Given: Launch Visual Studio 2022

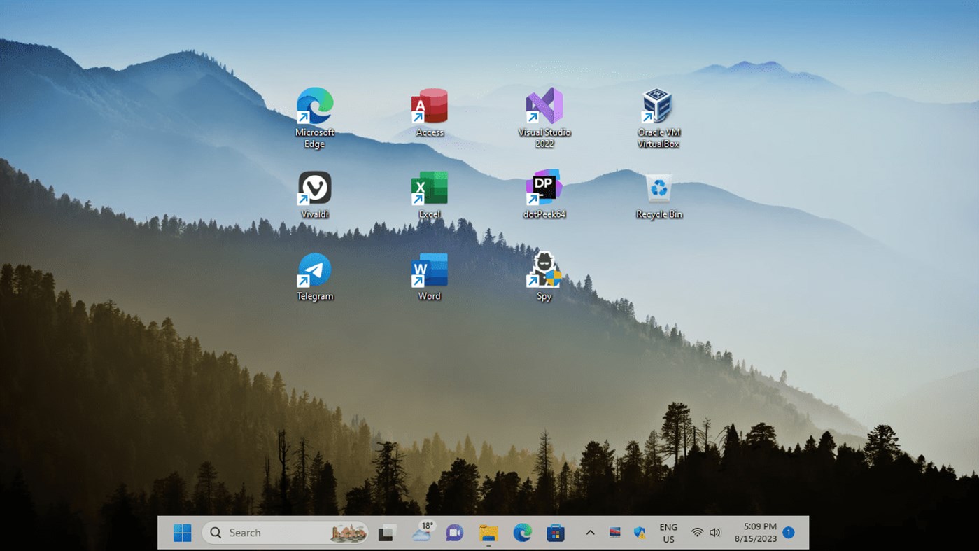Looking at the screenshot, I should [544, 106].
